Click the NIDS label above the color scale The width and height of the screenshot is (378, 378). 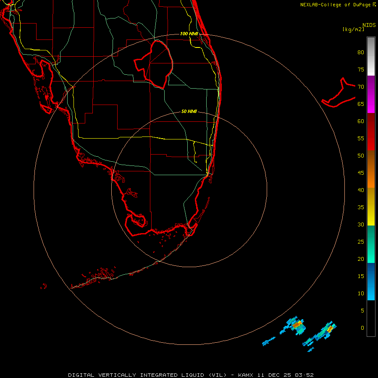[x=369, y=25]
